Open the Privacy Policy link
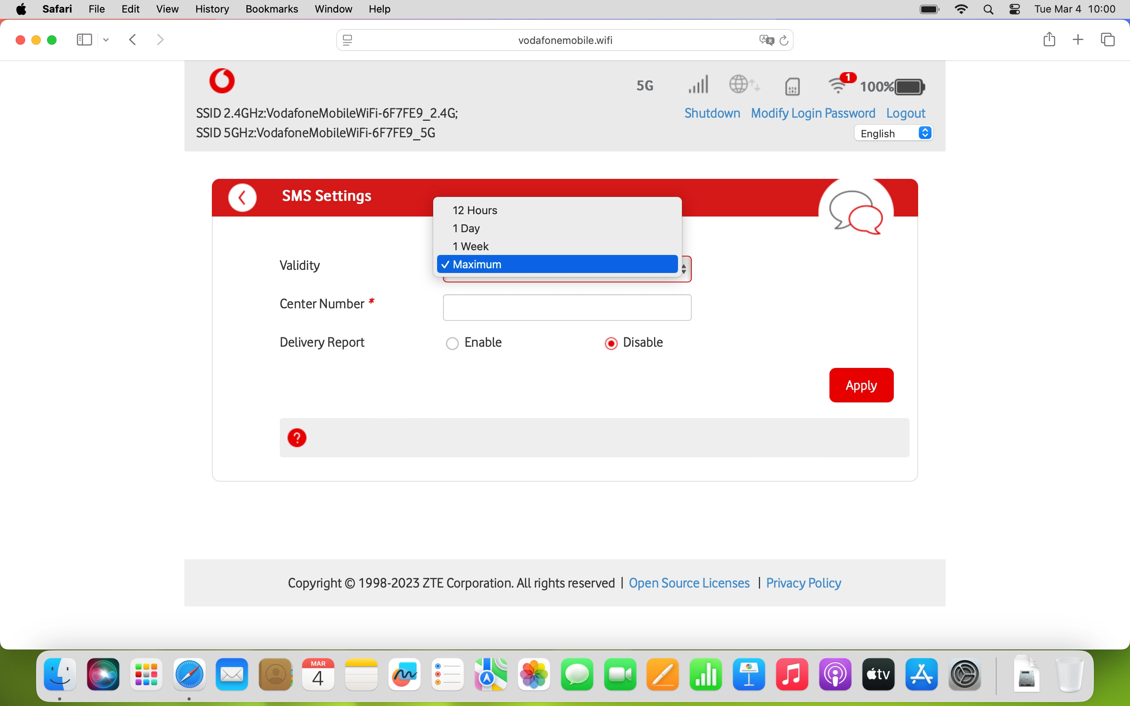Viewport: 1130px width, 706px height. point(803,583)
